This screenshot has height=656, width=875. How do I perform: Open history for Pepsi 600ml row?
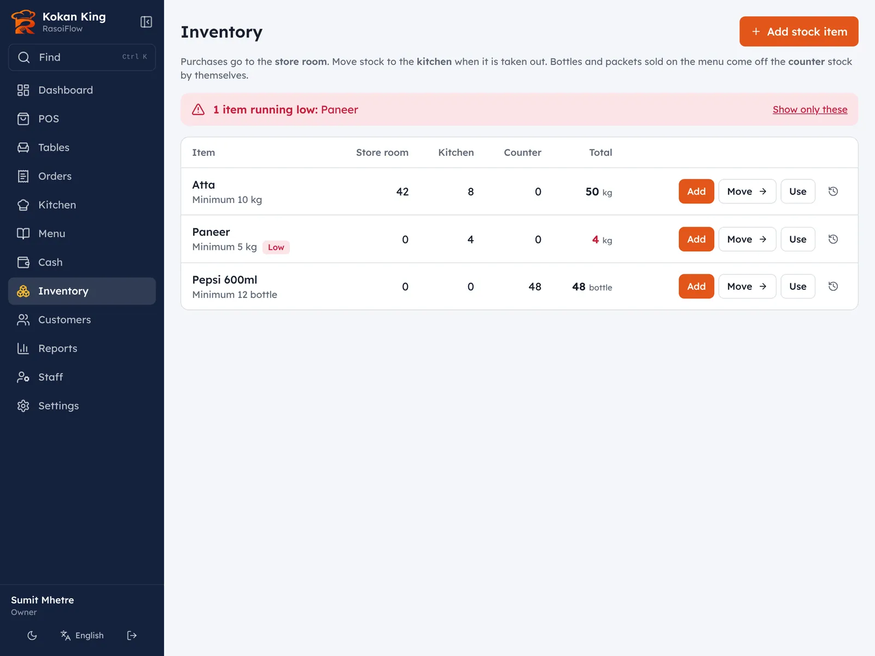click(x=833, y=286)
